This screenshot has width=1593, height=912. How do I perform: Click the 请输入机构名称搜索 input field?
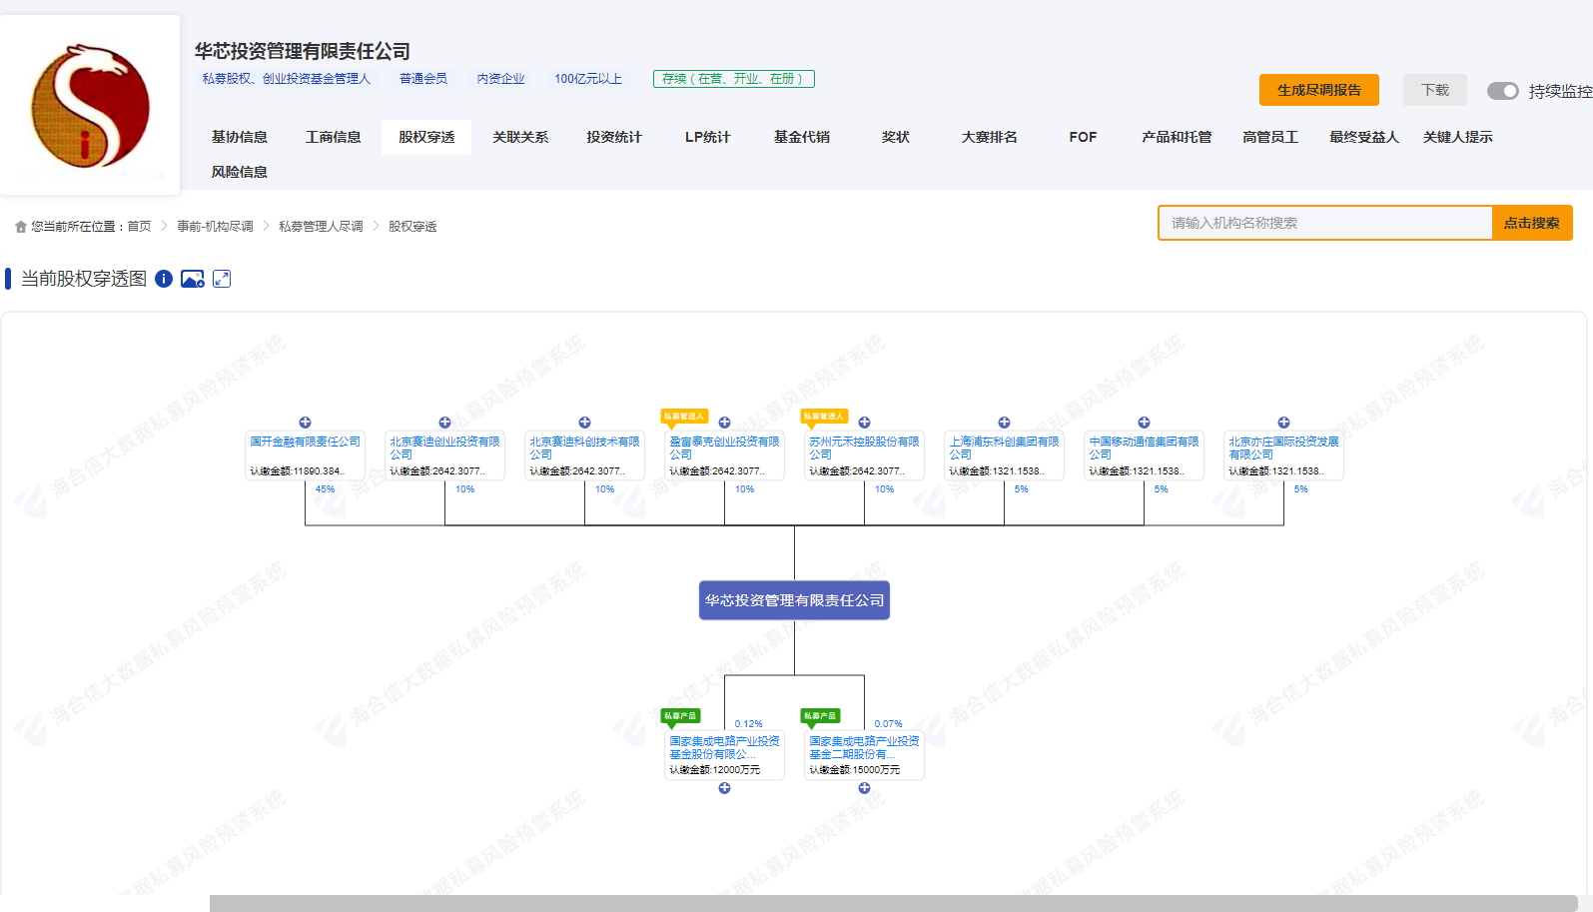(1324, 223)
